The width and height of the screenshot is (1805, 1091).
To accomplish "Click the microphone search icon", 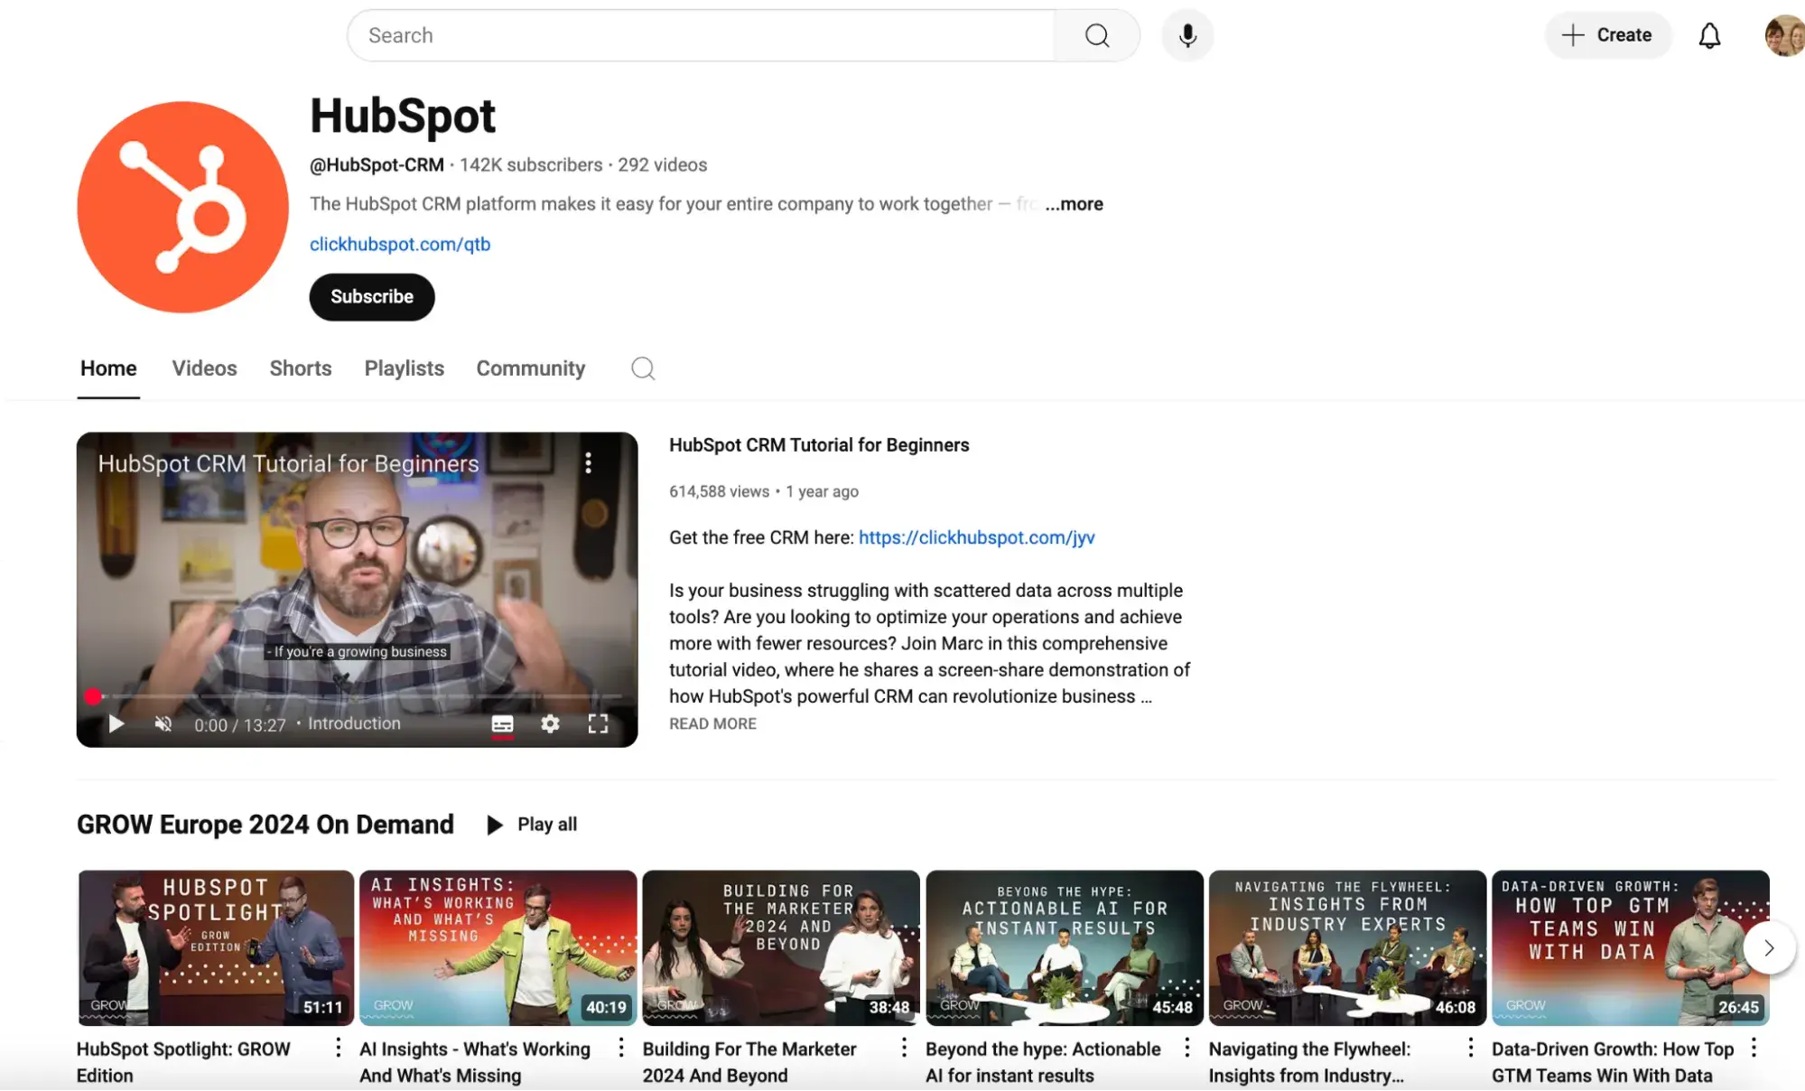I will (1187, 35).
